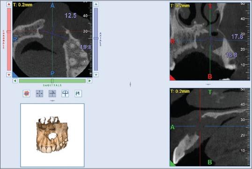The image size is (252, 169).
Task: Toggle the crosshair with marker icon
Action: (x=52, y=93)
